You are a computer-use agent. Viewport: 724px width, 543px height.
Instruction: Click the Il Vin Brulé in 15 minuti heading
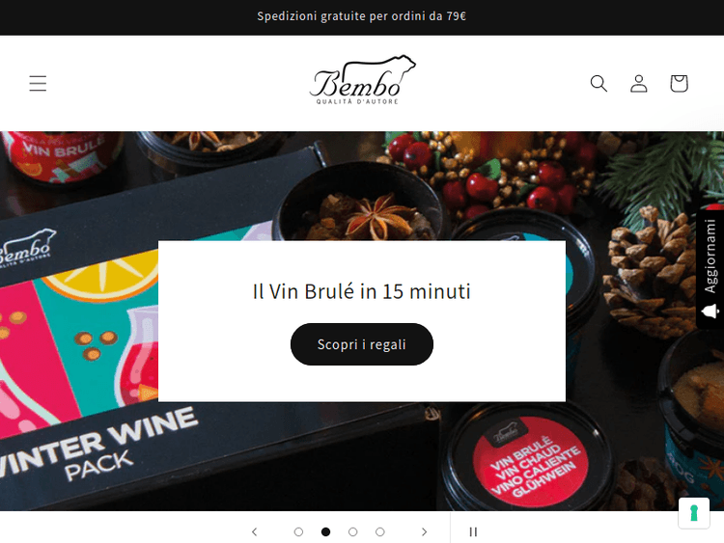coord(362,291)
